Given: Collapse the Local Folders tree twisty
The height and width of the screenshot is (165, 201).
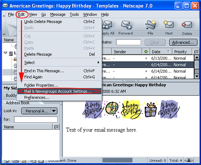Looking at the screenshot, I should coord(5,53).
